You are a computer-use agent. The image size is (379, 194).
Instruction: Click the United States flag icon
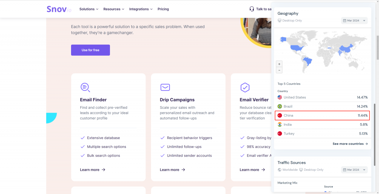point(280,97)
